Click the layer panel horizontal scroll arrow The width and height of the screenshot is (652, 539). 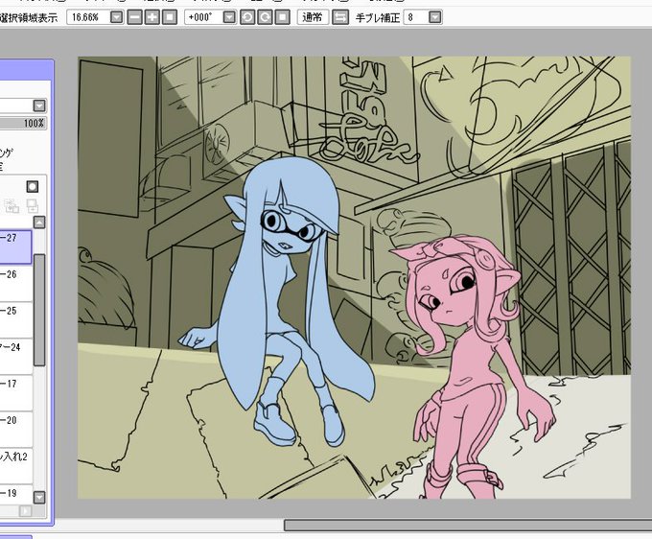click(x=25, y=511)
